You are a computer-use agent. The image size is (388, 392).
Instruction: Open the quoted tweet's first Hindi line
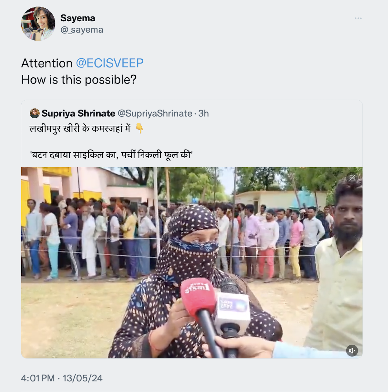click(x=80, y=129)
